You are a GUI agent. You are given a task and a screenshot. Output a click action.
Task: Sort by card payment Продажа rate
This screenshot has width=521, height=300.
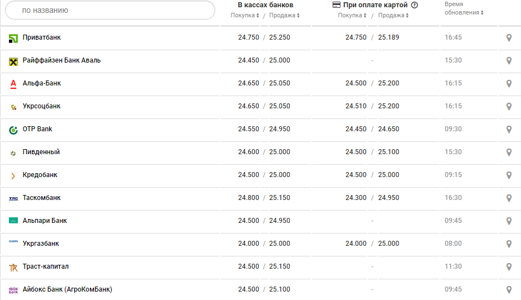[x=394, y=16]
